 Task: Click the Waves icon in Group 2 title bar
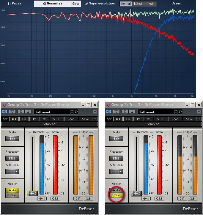click(4, 105)
